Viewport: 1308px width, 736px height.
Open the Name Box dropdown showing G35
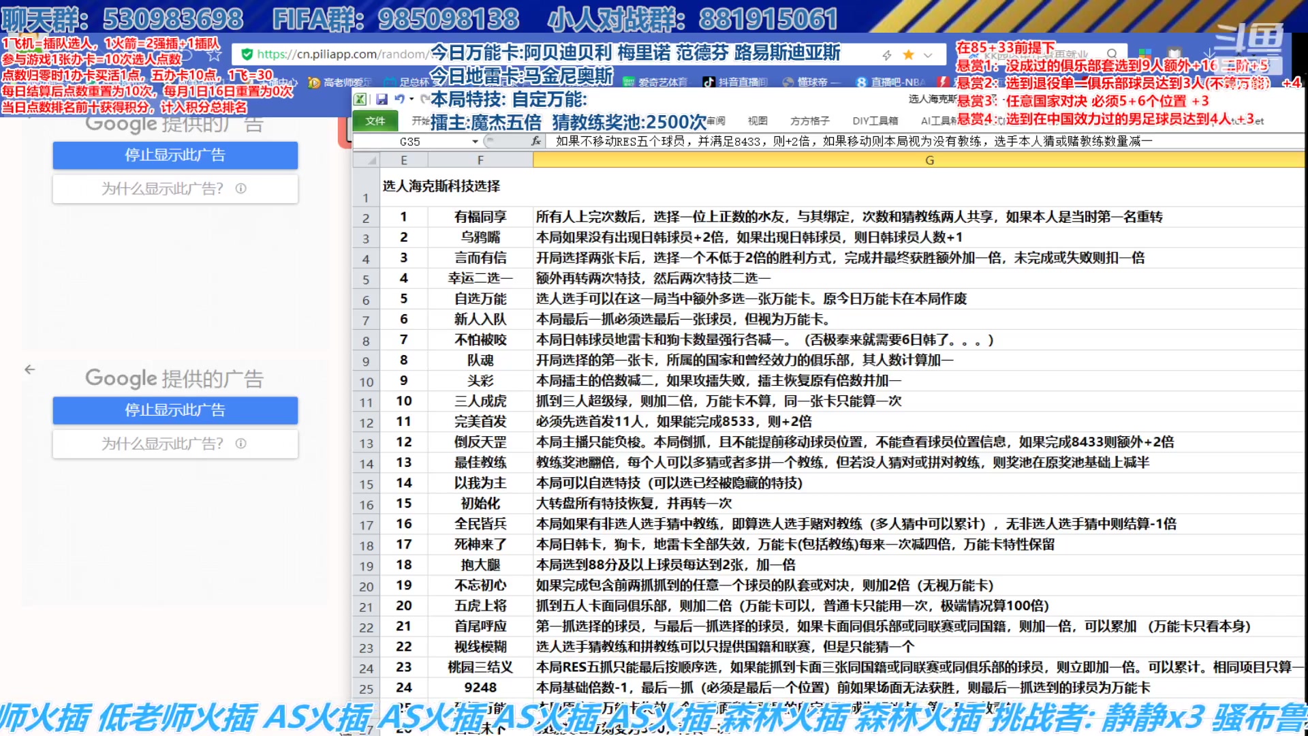click(x=475, y=142)
